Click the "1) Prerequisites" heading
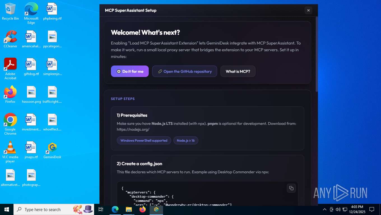The width and height of the screenshot is (381, 215). [x=132, y=115]
